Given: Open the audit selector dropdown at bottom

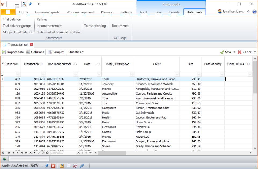Looking at the screenshot, I should [x=41, y=166].
